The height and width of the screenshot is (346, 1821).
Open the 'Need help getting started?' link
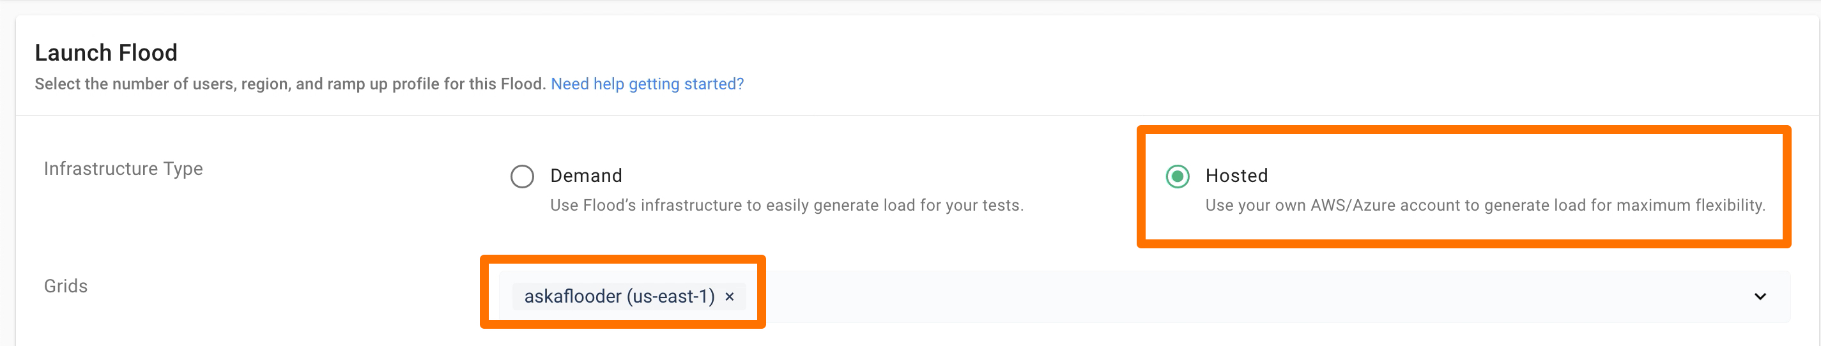(x=647, y=84)
